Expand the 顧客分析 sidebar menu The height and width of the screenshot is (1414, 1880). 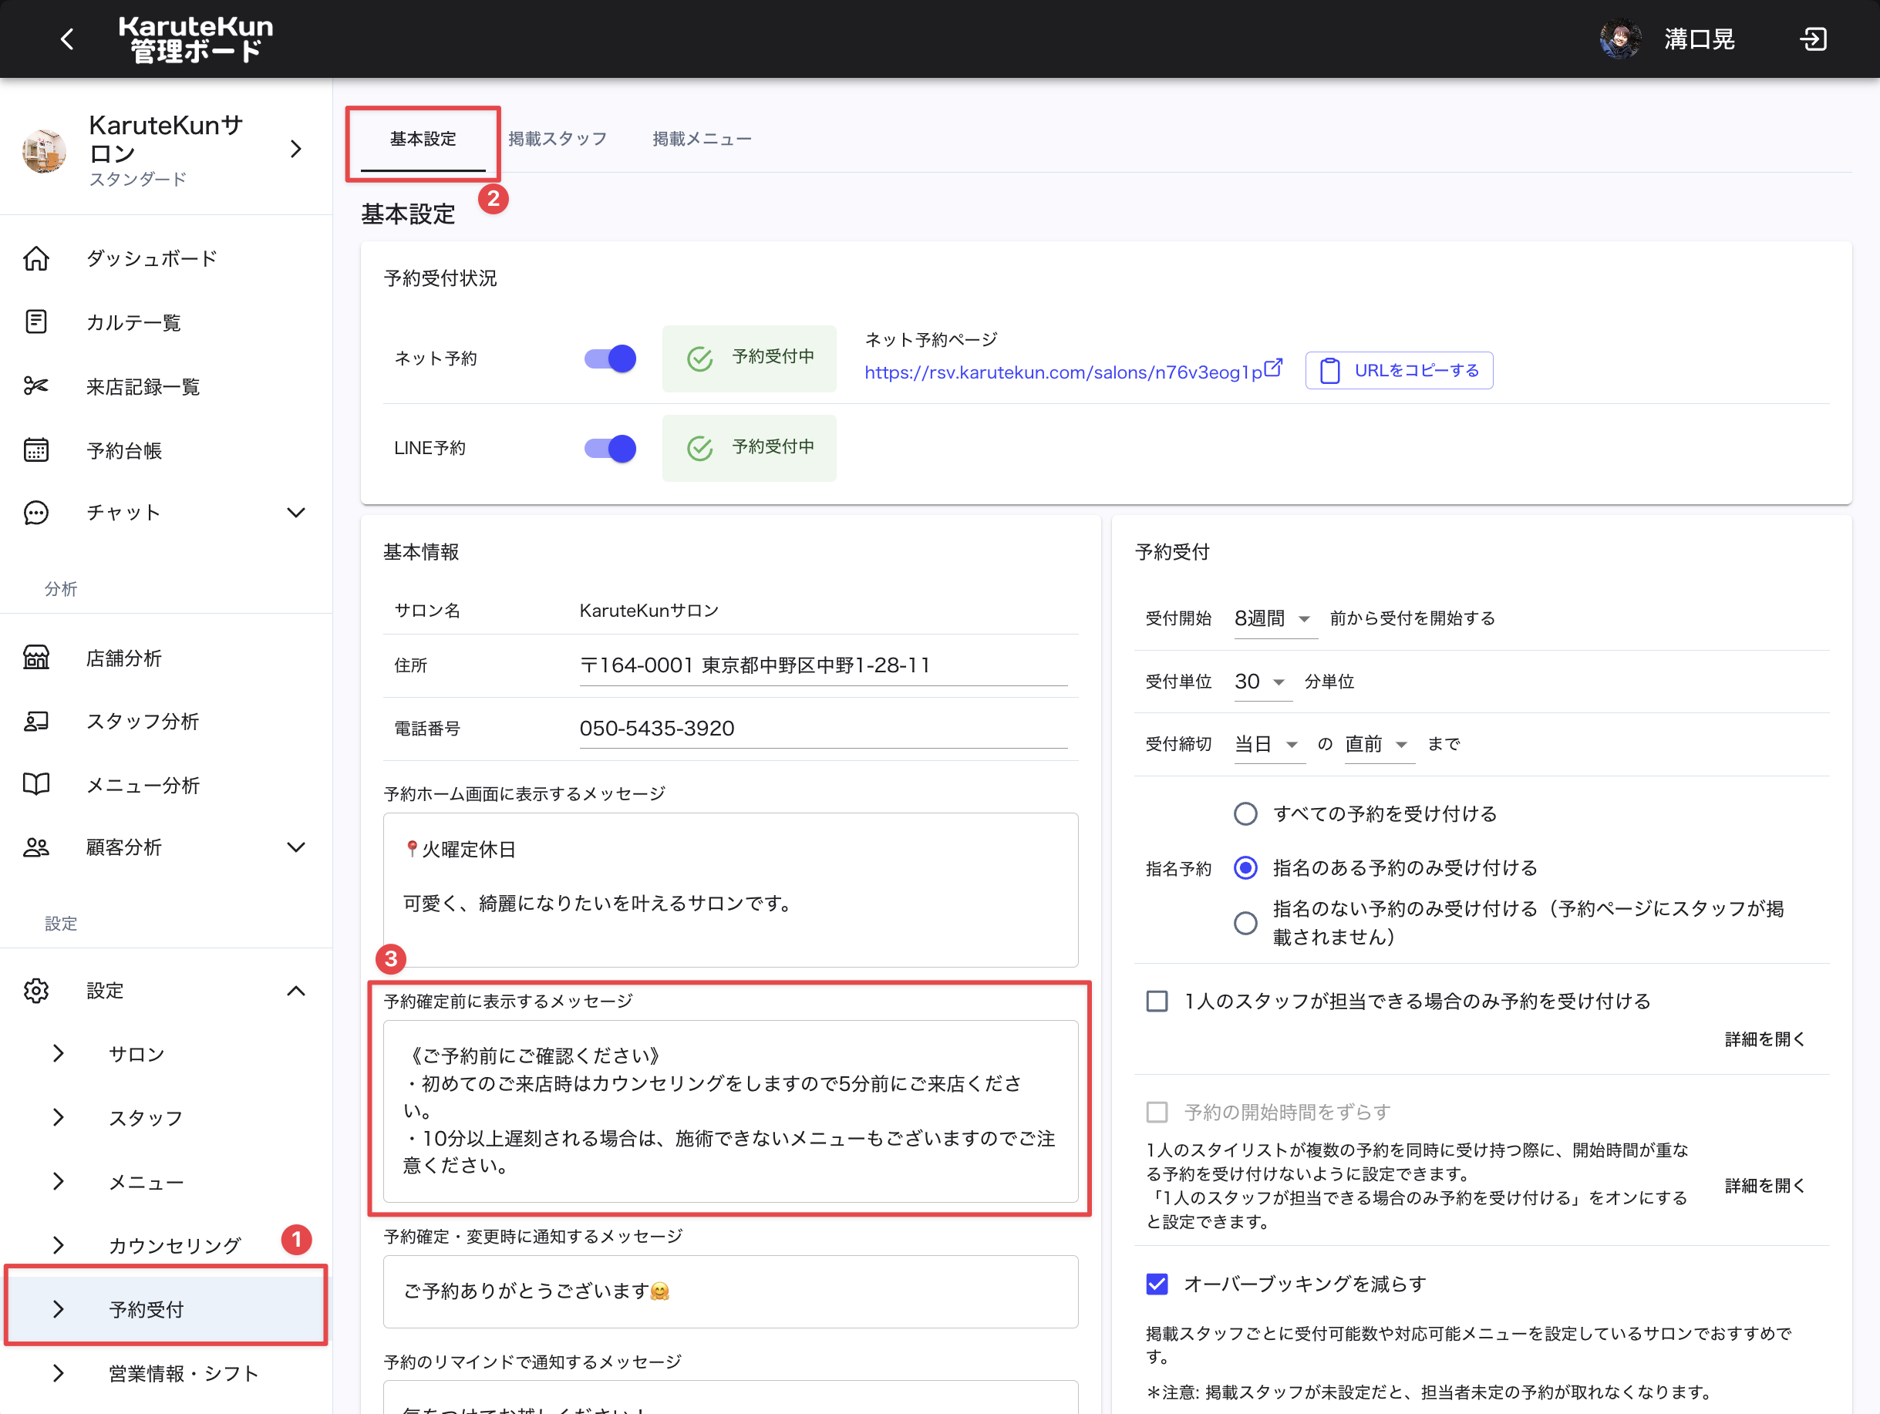(x=296, y=847)
